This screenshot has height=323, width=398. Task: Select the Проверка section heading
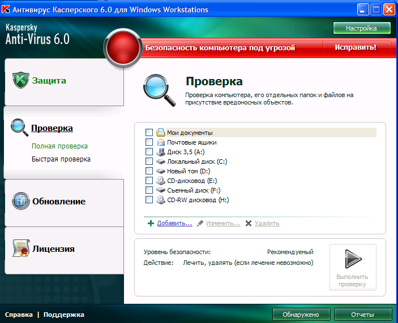[x=52, y=128]
